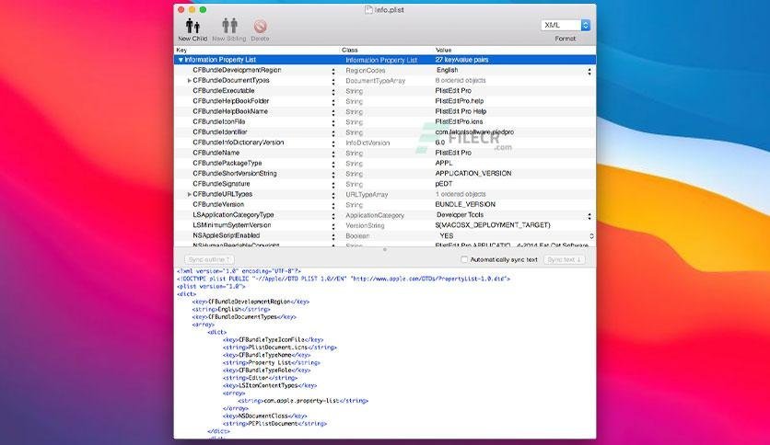
Task: Open key popup arrows for CFBundleHelpBookFolder
Action: (x=333, y=102)
